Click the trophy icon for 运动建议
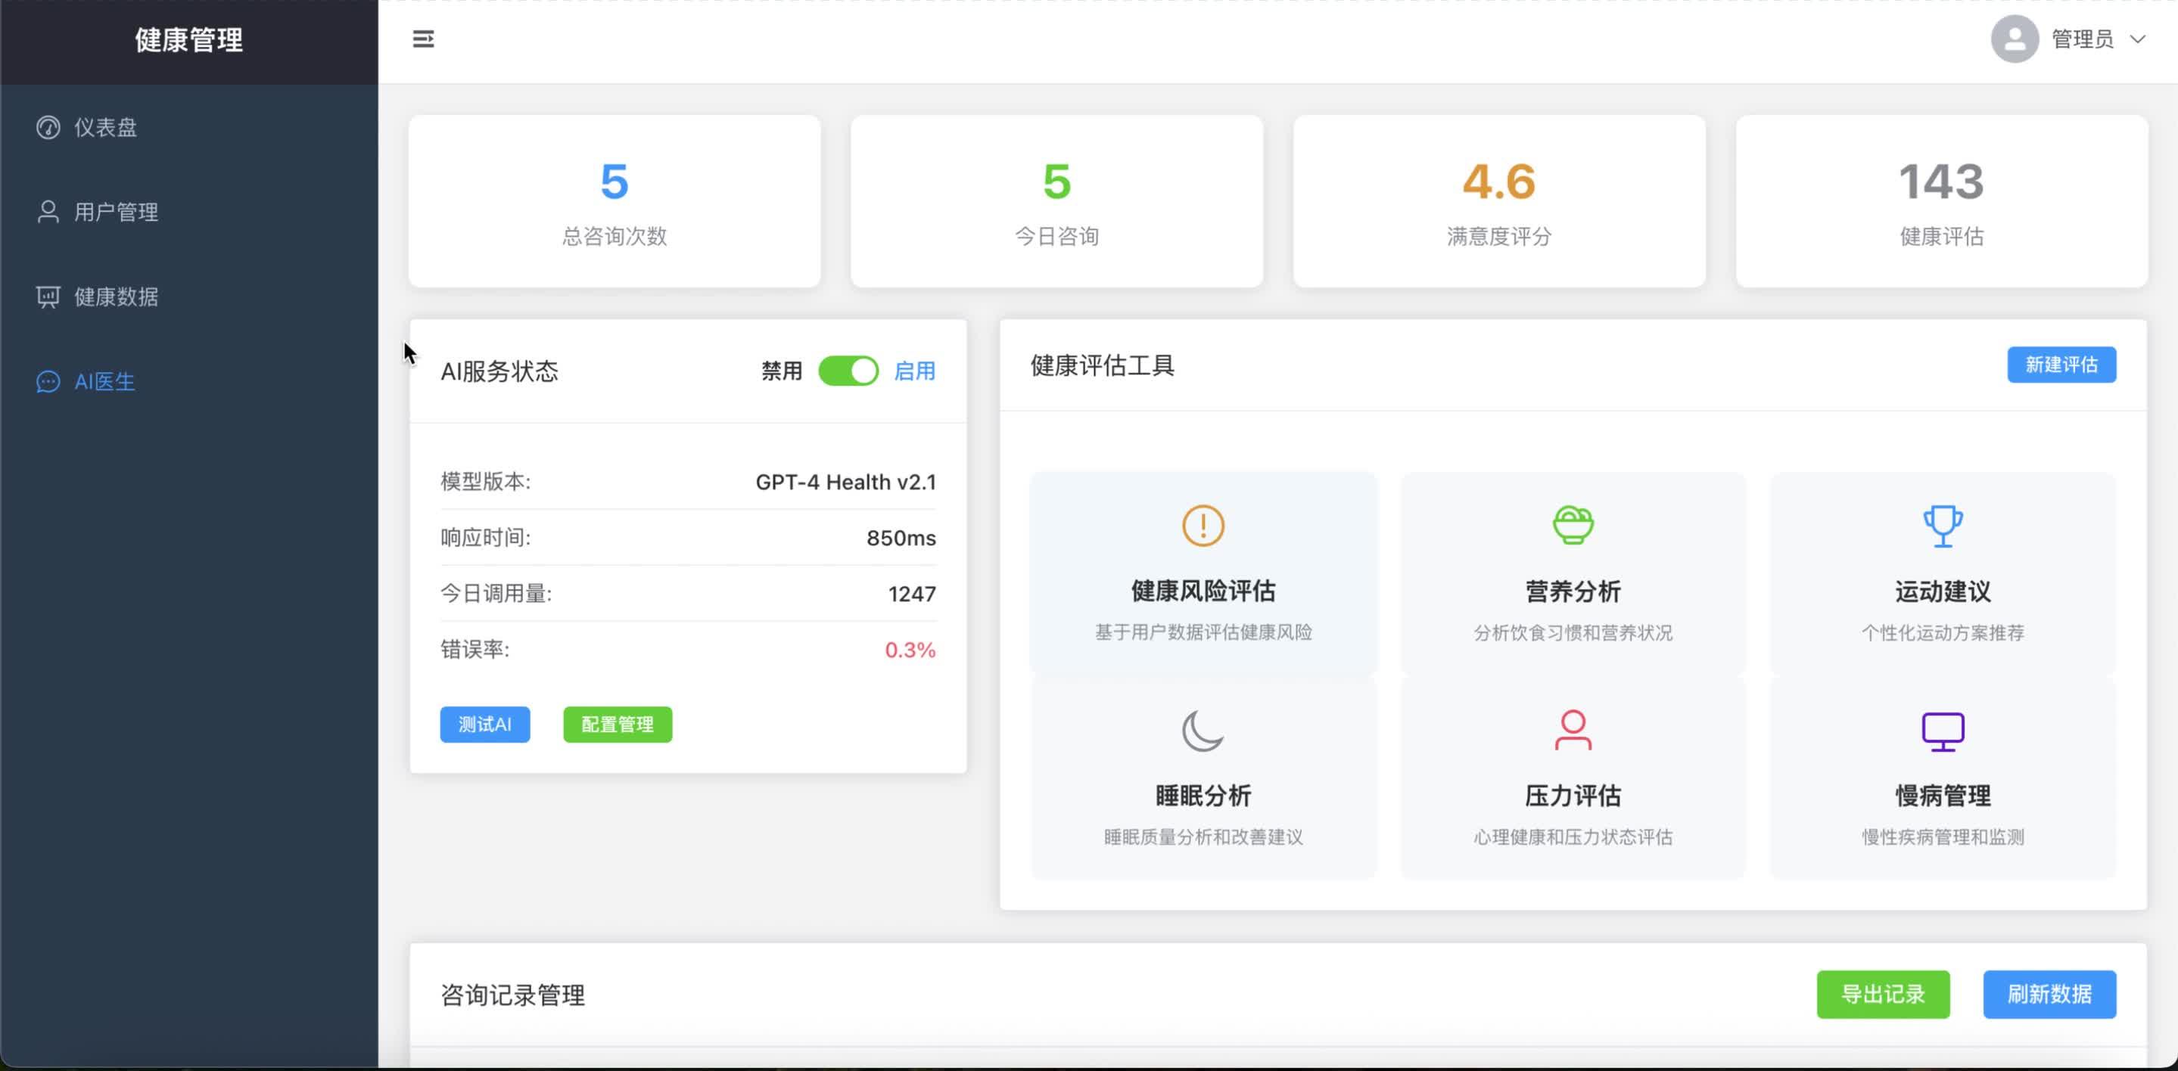Viewport: 2178px width, 1071px height. [x=1941, y=525]
